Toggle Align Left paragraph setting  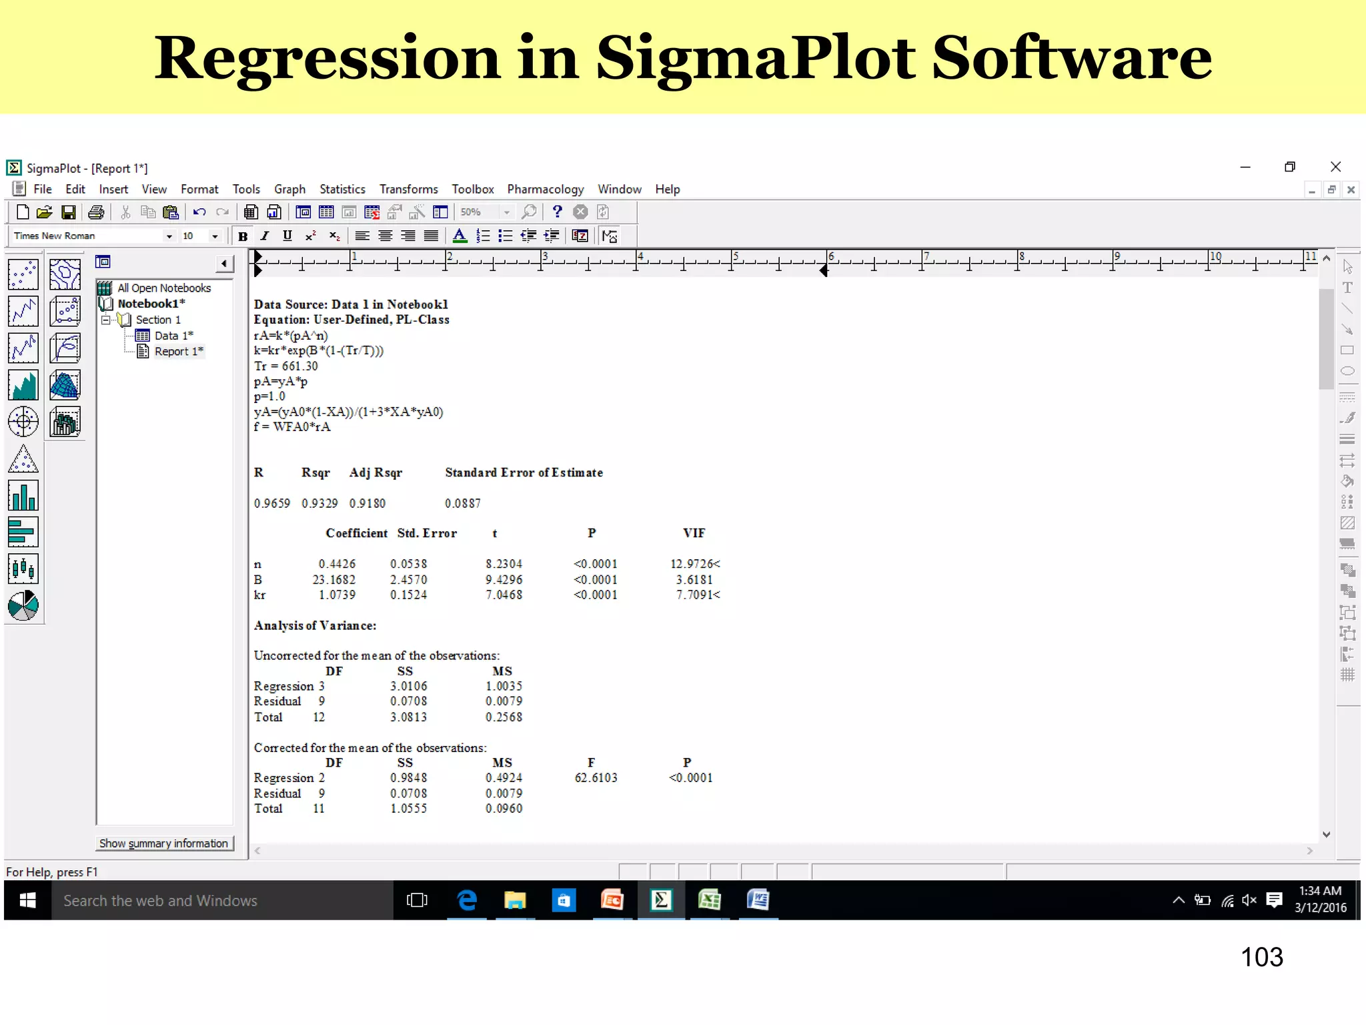(x=362, y=236)
